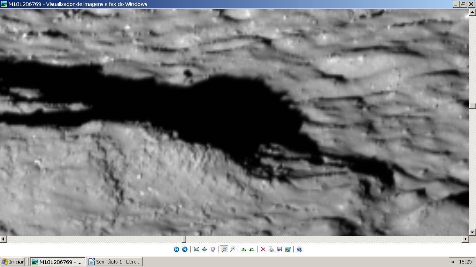This screenshot has height=267, width=476.
Task: Rotate the image counterclockwise
Action: (252, 249)
